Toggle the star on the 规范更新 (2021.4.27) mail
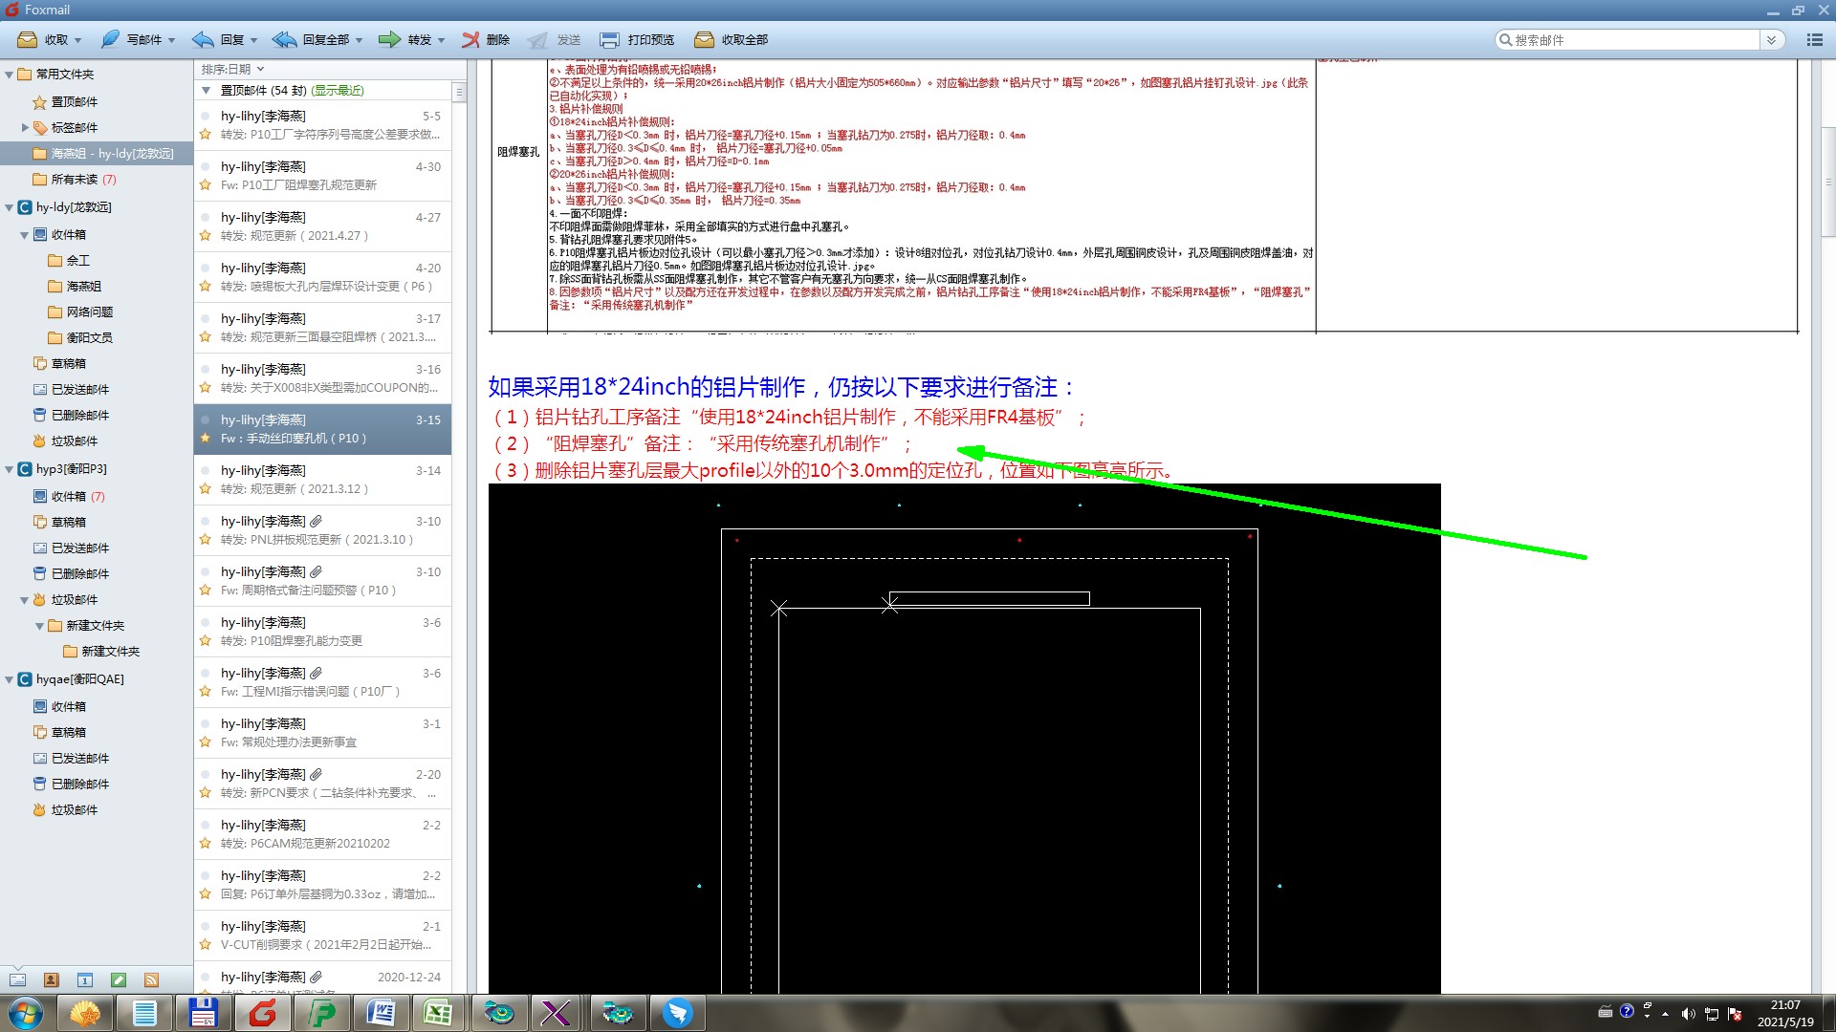This screenshot has width=1836, height=1032. (x=205, y=235)
